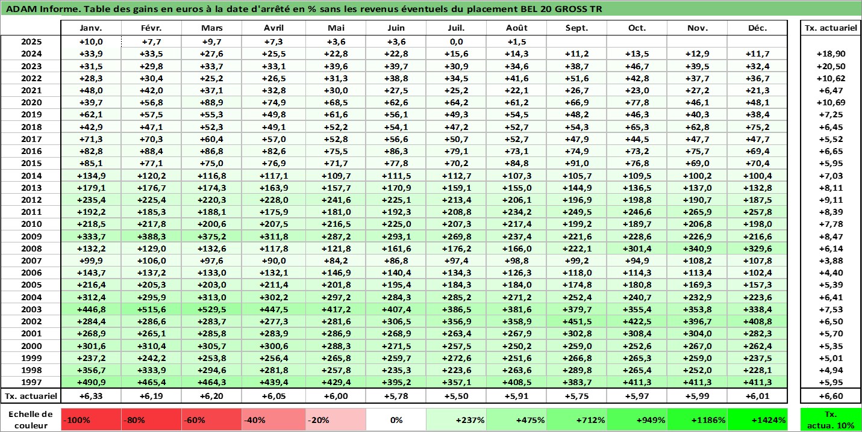Click the +712% green swatch
The width and height of the screenshot is (862, 432).
click(x=576, y=420)
